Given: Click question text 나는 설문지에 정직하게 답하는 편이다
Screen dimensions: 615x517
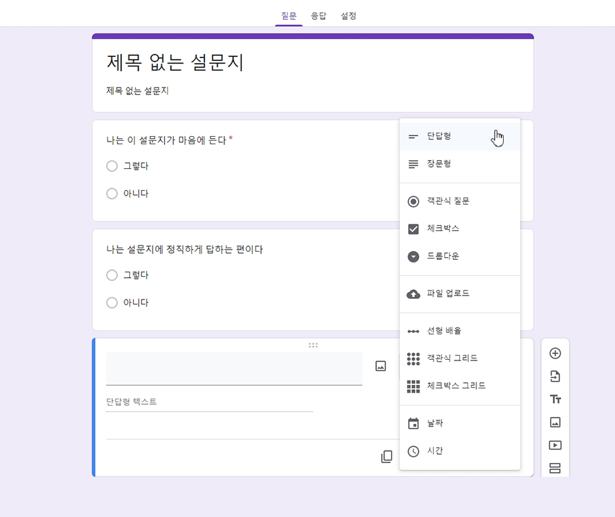Looking at the screenshot, I should click(x=184, y=250).
